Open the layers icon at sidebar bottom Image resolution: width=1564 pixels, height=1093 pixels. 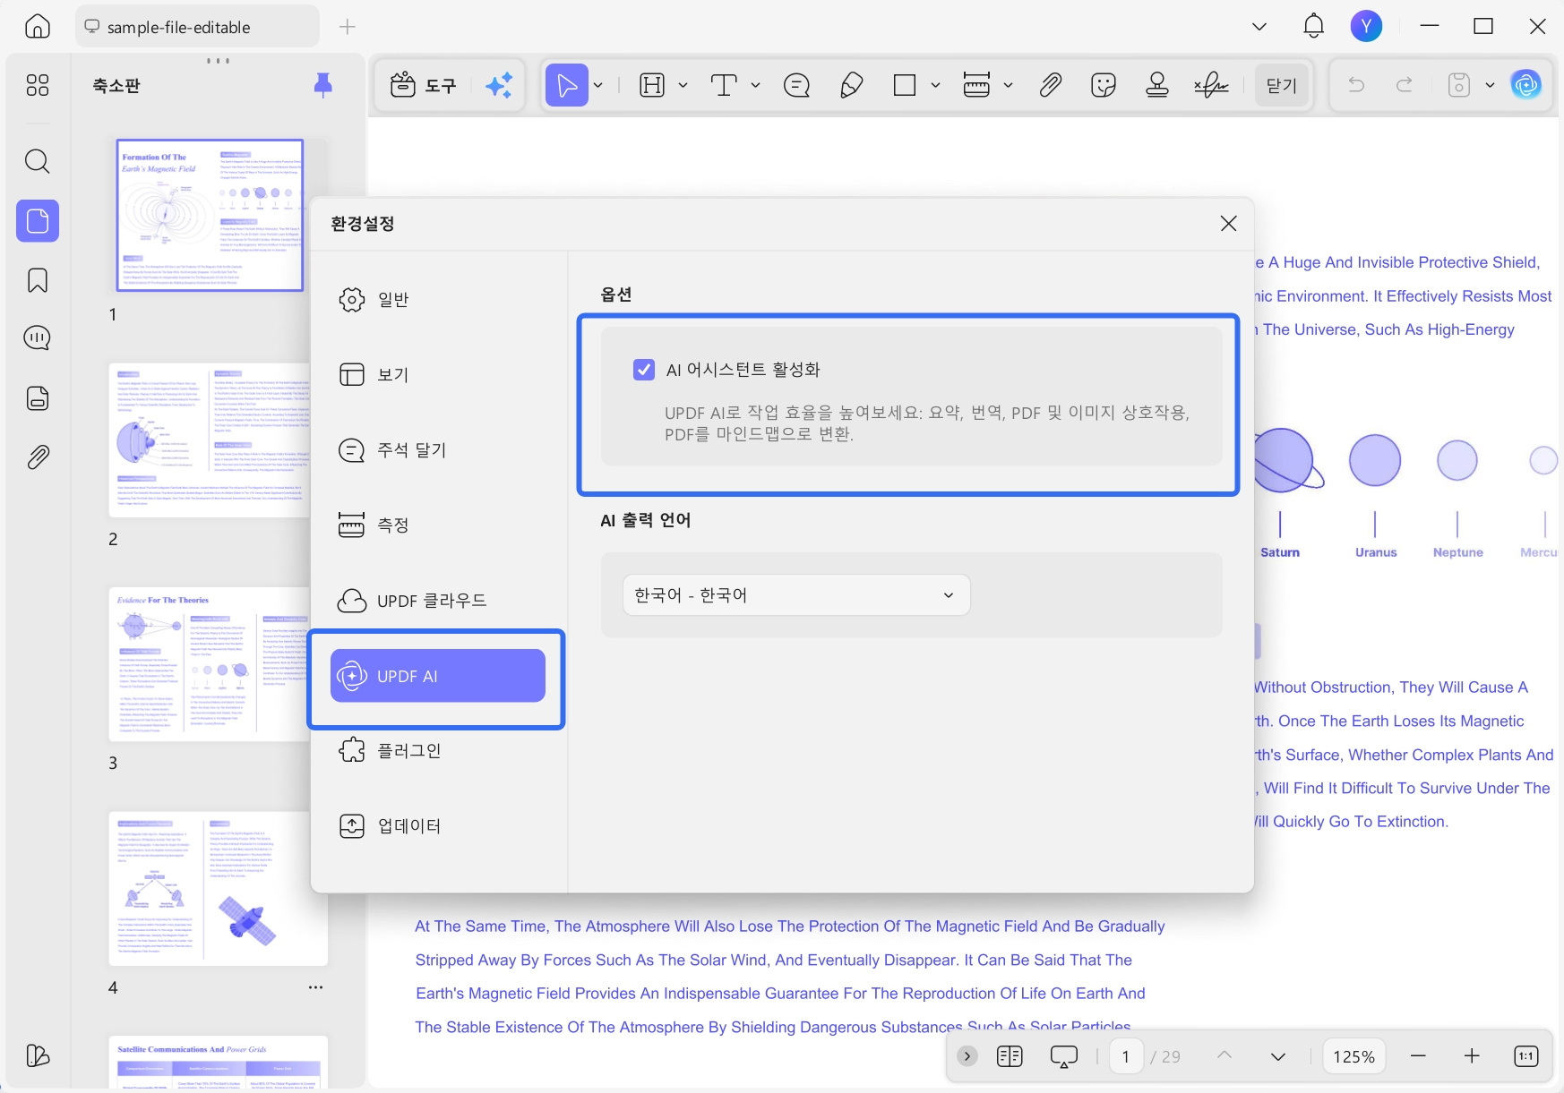38,1055
